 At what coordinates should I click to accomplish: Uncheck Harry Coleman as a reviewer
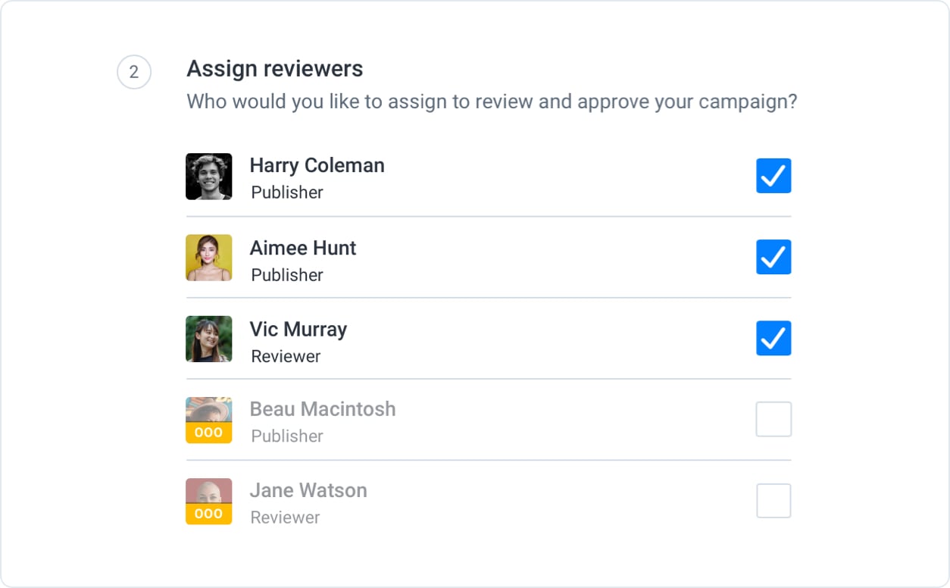click(x=773, y=176)
